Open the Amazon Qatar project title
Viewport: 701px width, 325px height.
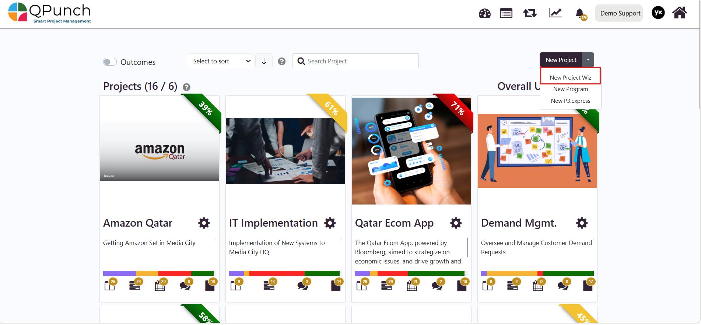[x=138, y=223]
